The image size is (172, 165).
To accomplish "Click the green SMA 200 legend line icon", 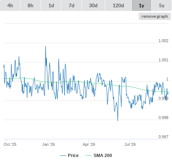I will pos(89,156).
